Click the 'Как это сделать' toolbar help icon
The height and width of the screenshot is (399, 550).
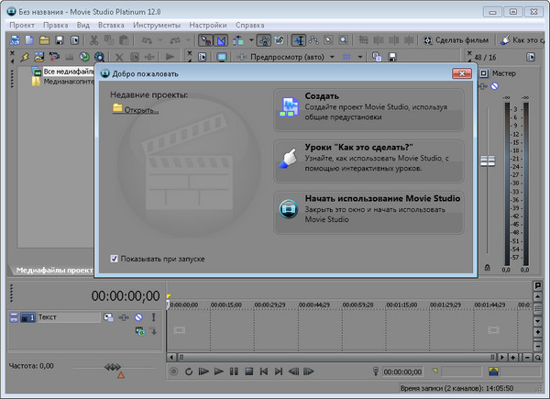pos(507,40)
